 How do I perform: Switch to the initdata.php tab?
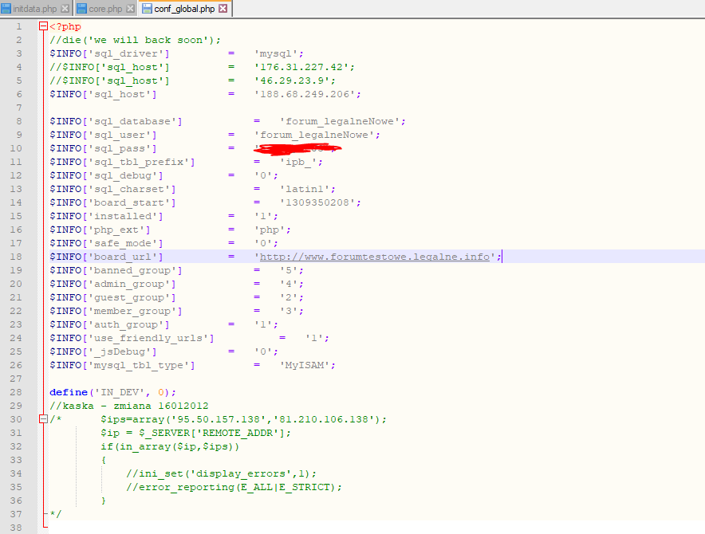tap(35, 9)
